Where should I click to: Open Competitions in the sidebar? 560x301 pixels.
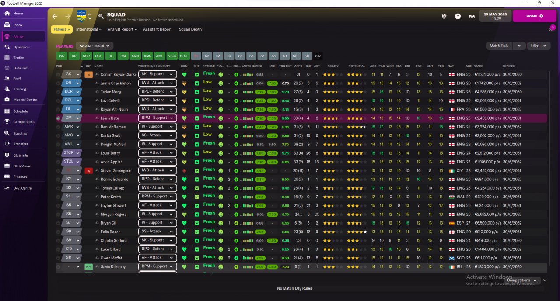[23, 122]
